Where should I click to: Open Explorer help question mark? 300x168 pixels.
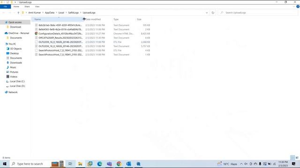coord(298,7)
